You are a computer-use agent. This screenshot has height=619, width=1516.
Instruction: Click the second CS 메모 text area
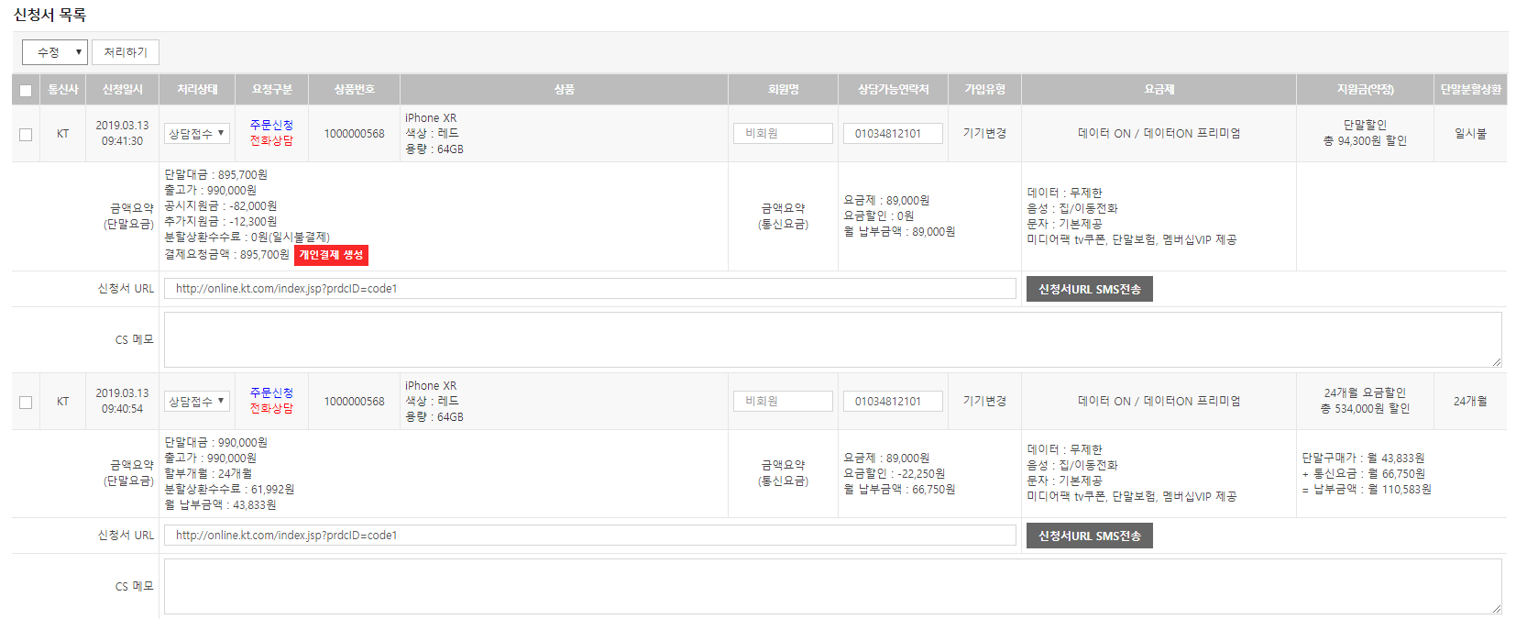[832, 586]
